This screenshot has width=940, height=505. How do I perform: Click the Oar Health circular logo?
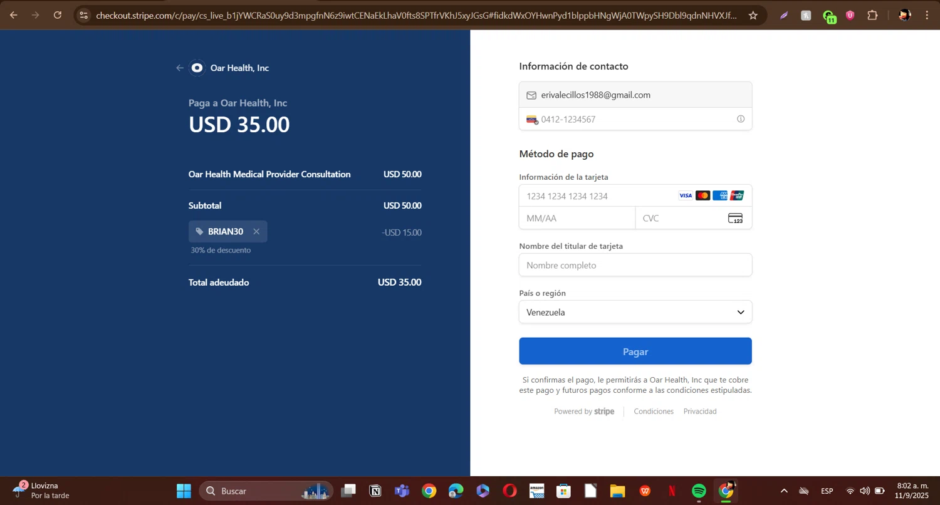[x=197, y=68]
